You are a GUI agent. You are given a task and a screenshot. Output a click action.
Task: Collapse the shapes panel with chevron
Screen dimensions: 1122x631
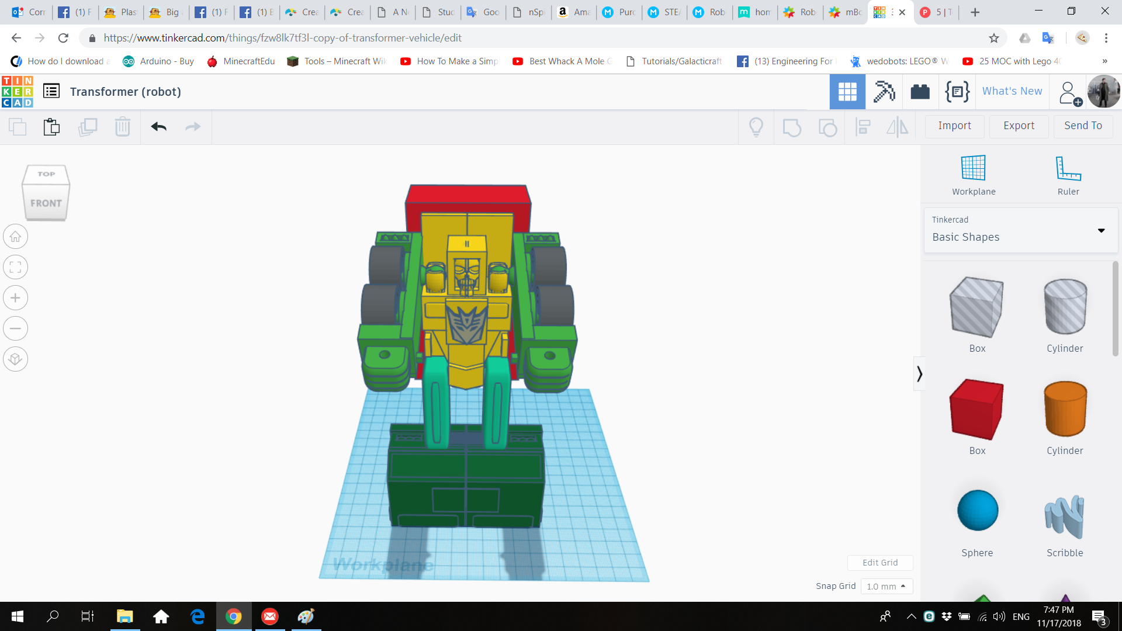click(919, 373)
